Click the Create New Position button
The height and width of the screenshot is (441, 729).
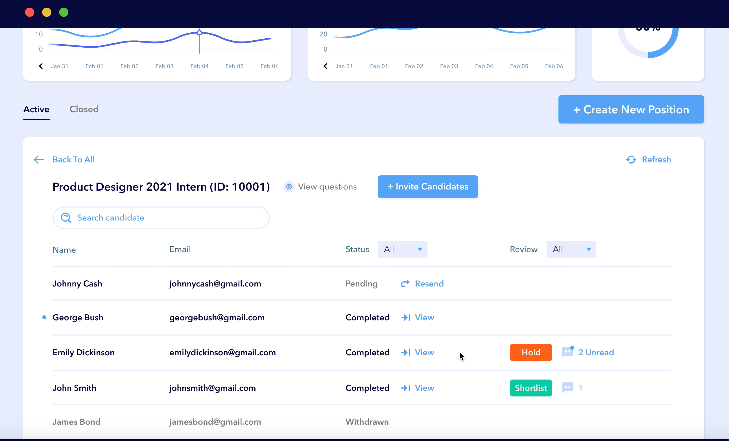pos(631,110)
